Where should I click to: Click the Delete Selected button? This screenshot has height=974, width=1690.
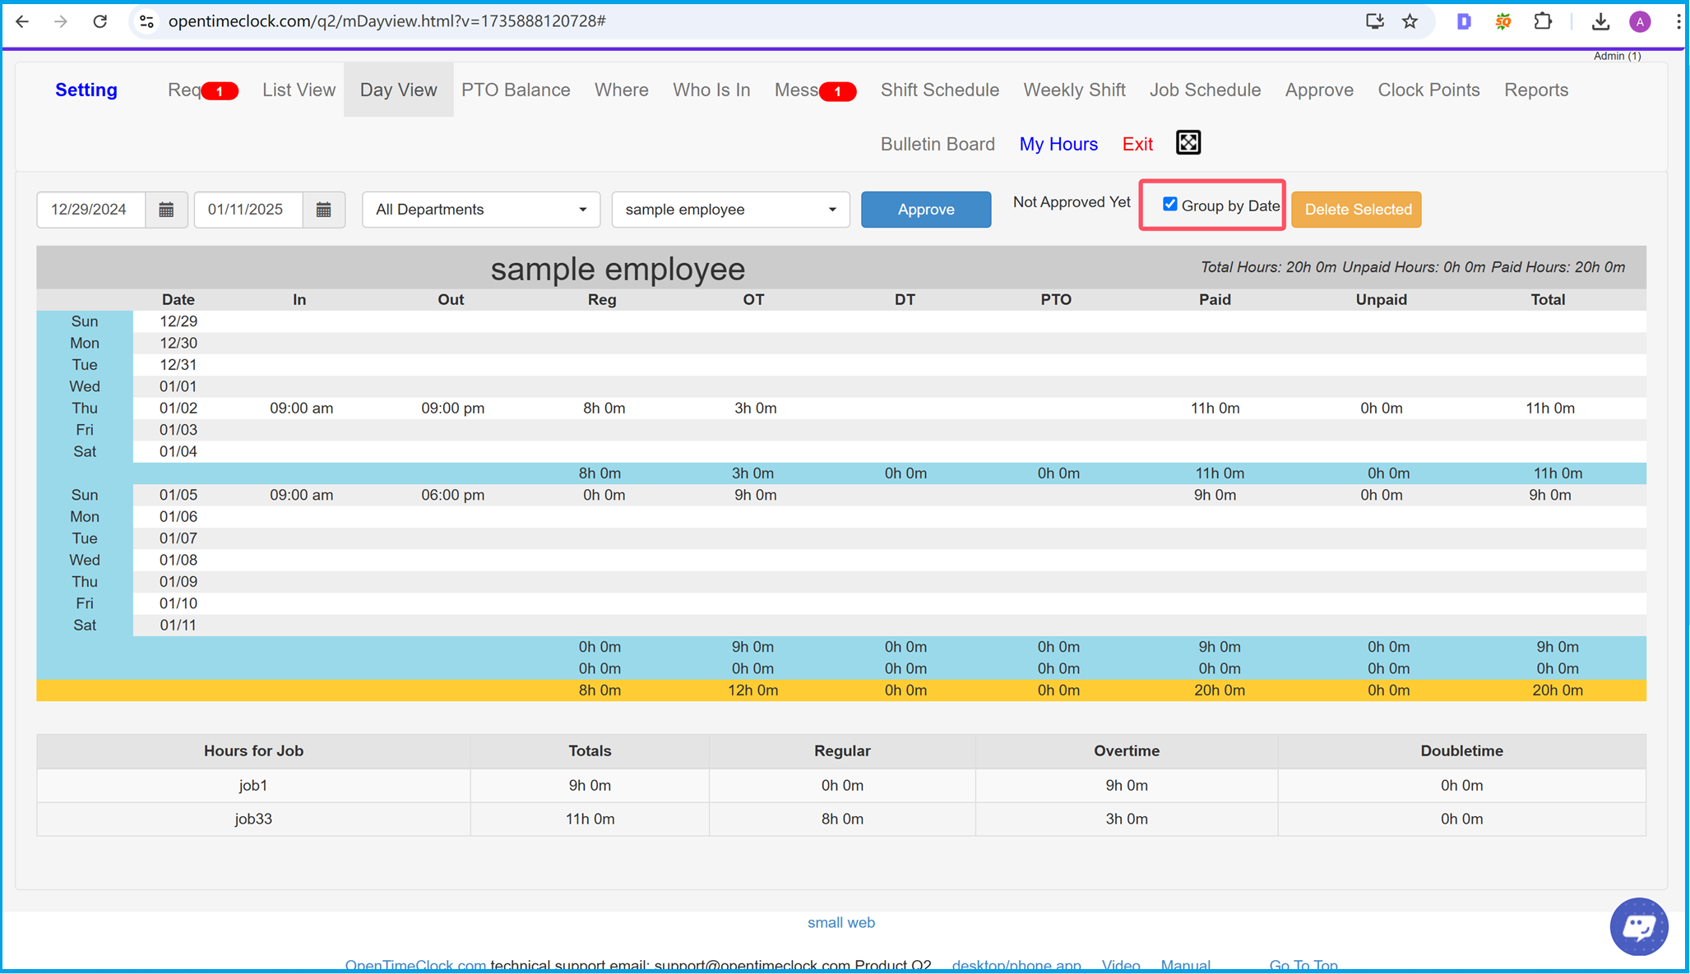pos(1358,210)
